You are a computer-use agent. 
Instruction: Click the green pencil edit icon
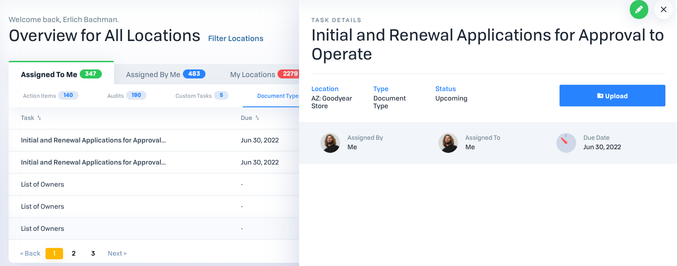pyautogui.click(x=639, y=9)
